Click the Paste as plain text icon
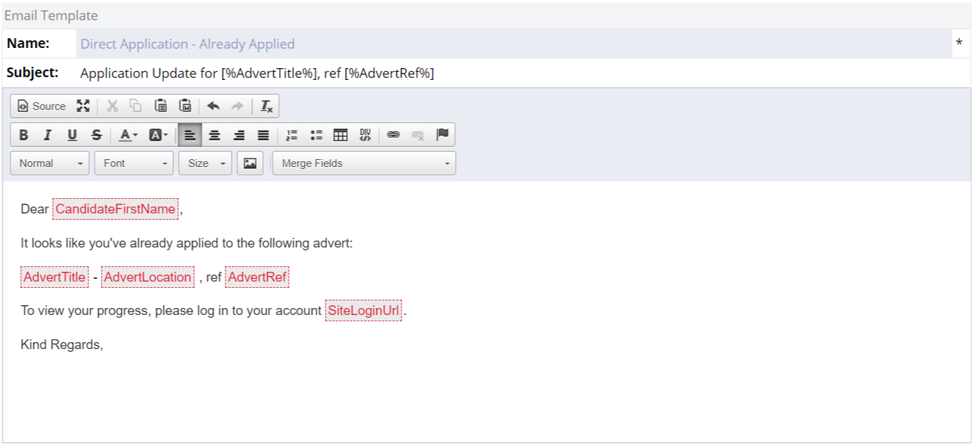The height and width of the screenshot is (445, 972). click(185, 106)
